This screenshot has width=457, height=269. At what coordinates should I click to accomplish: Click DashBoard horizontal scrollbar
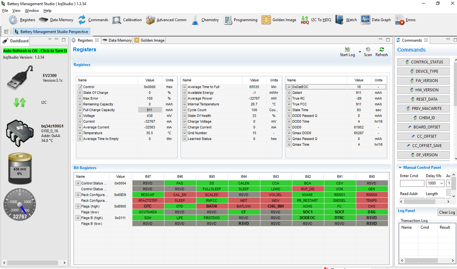[34, 263]
